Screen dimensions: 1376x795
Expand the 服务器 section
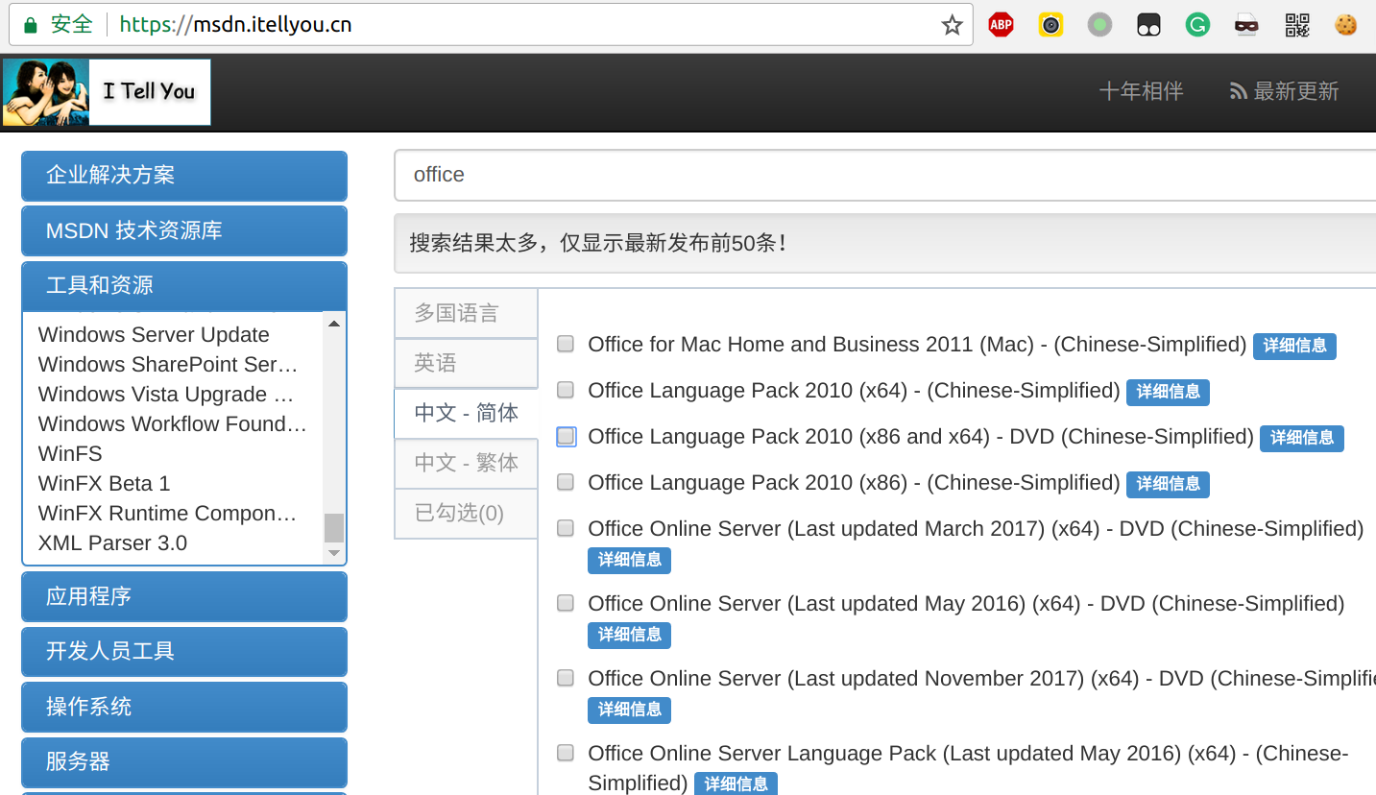[184, 761]
